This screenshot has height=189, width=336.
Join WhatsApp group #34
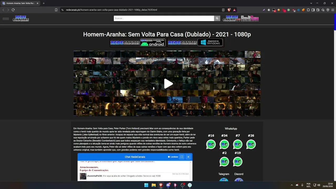click(x=224, y=144)
